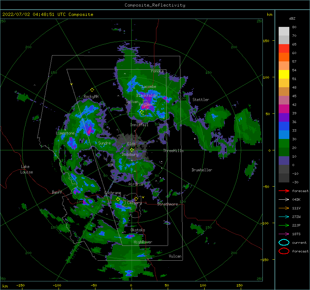Click the cyan current ellipse icon
The width and height of the screenshot is (310, 290).
(x=284, y=242)
